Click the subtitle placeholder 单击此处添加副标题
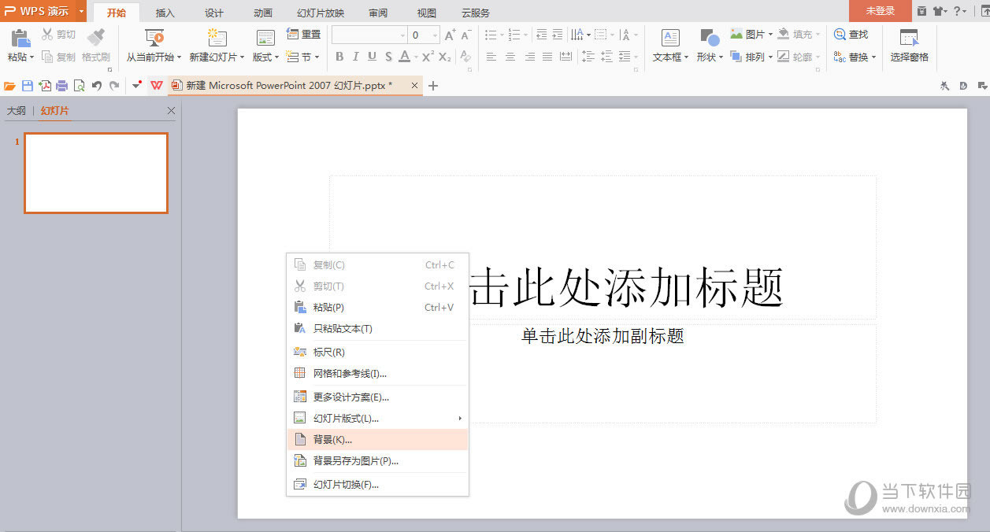 (603, 337)
